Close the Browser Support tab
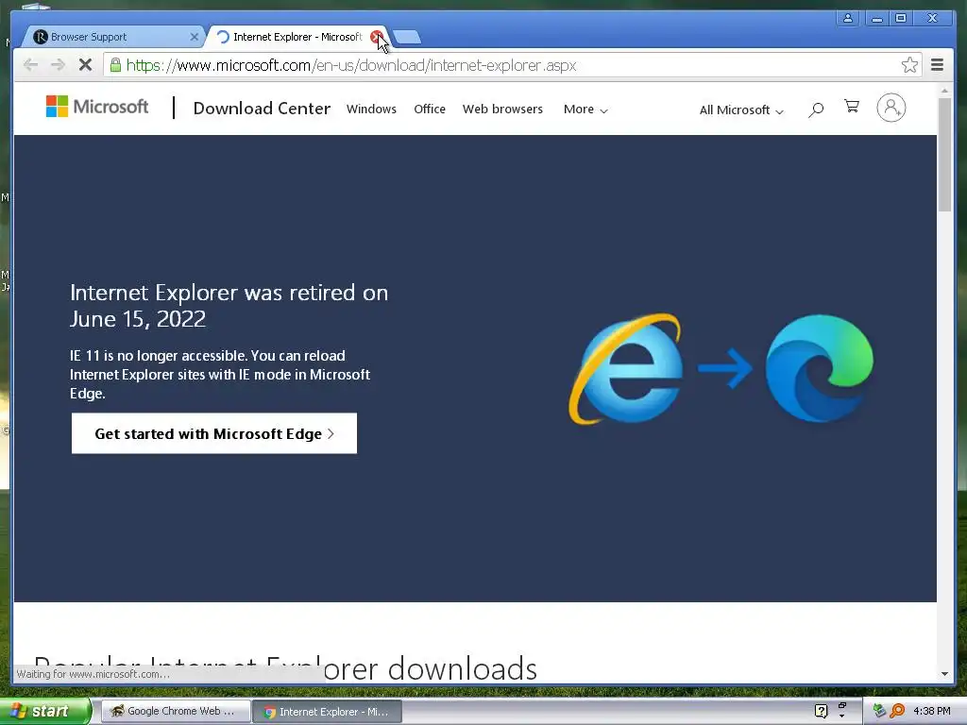967x725 pixels. pyautogui.click(x=194, y=37)
